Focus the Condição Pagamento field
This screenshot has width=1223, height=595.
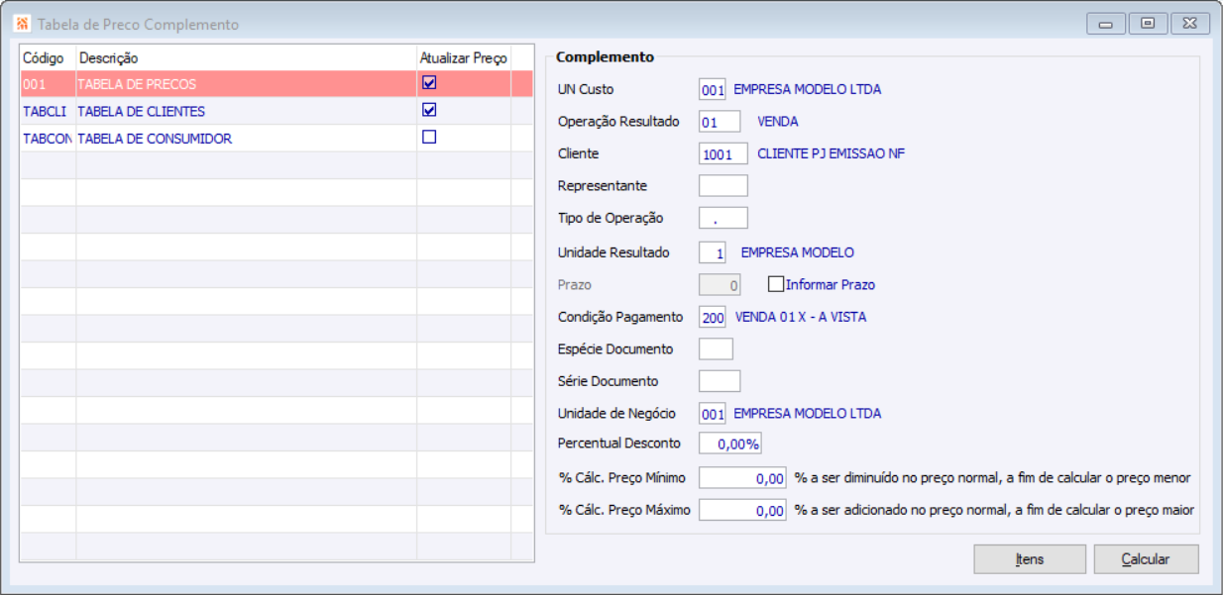pos(713,317)
